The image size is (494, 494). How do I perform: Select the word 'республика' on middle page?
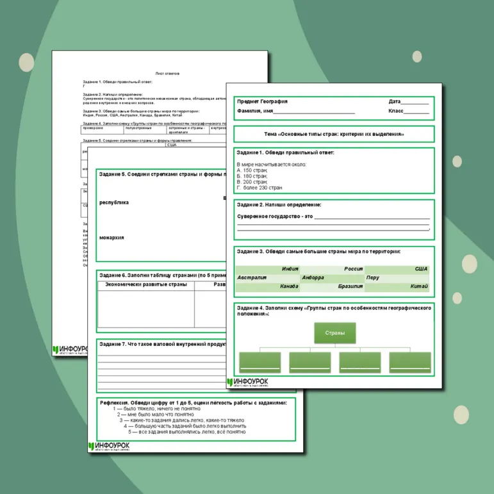click(114, 202)
